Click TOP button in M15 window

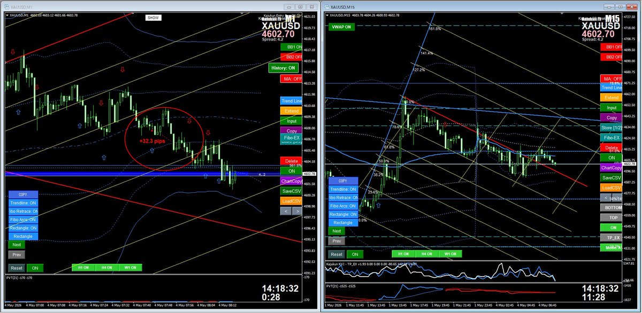point(612,217)
